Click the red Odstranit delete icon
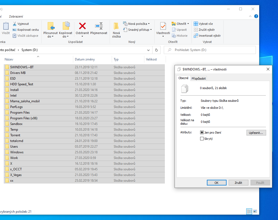The height and width of the screenshot is (220, 278). coord(82,26)
